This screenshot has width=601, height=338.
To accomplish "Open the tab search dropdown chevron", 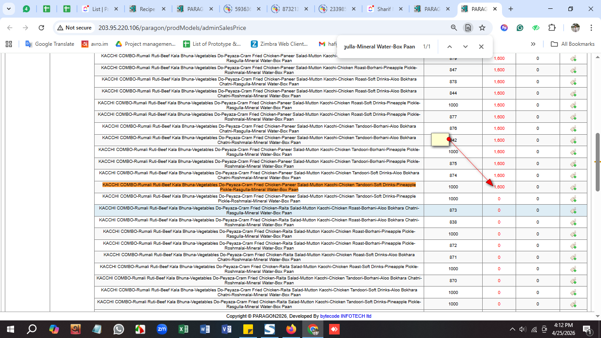I will tap(9, 9).
